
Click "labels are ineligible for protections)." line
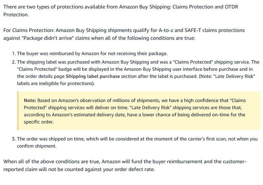[x=56, y=83]
